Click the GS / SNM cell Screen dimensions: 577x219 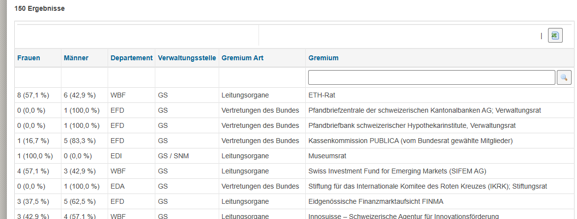(x=173, y=156)
